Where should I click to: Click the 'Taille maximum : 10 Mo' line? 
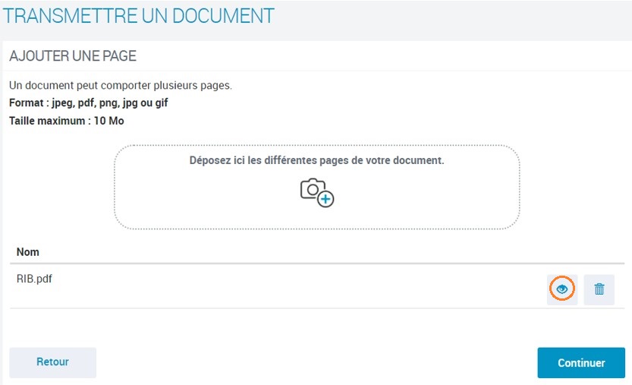tap(66, 121)
